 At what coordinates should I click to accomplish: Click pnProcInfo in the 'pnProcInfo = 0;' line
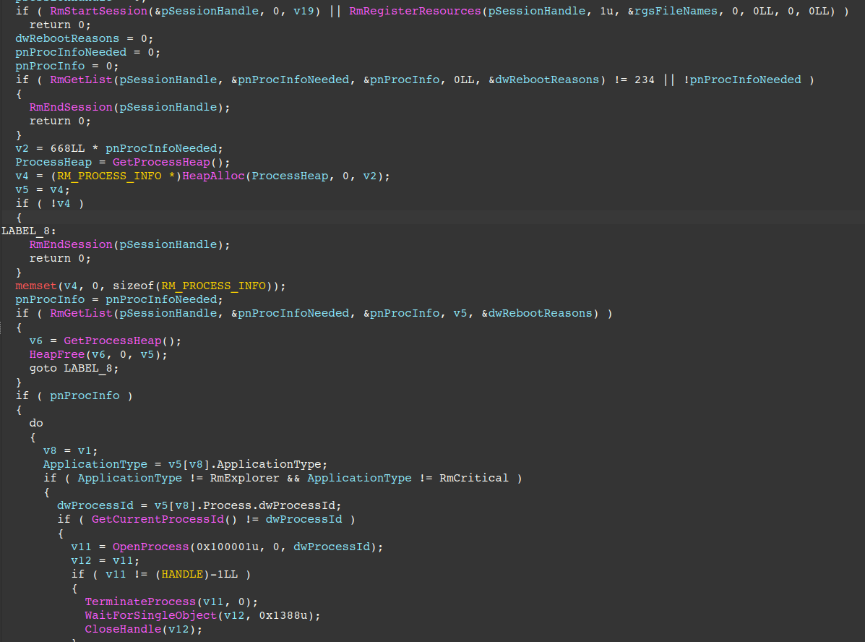point(50,67)
